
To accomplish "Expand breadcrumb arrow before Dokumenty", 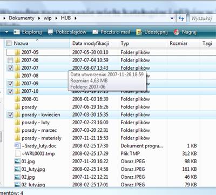I will click(x=4, y=18).
